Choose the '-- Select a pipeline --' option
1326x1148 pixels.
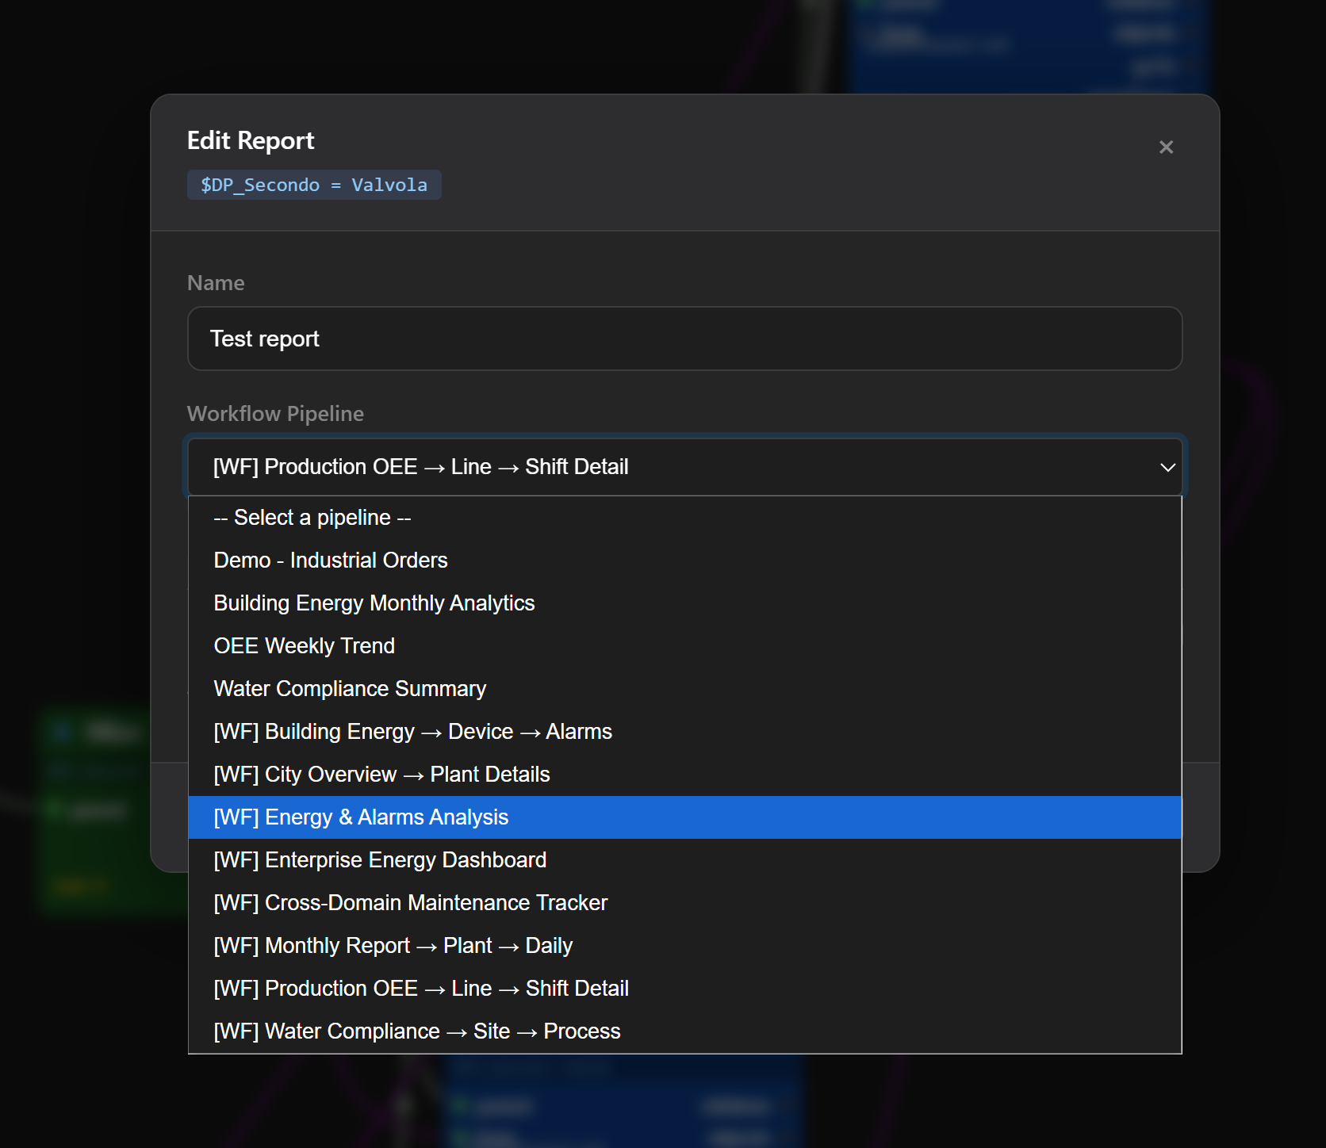(312, 517)
